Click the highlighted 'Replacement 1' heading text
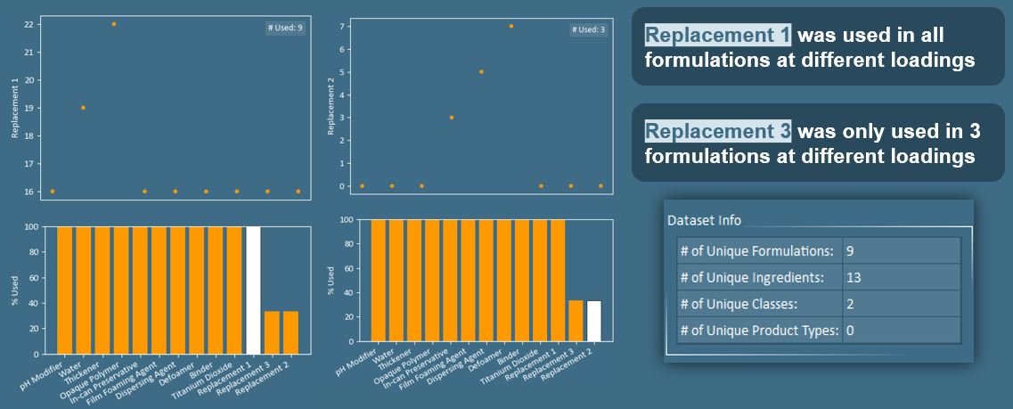The height and width of the screenshot is (409, 1013). pos(717,36)
